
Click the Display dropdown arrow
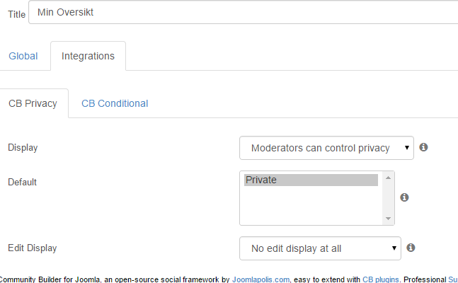click(x=406, y=148)
